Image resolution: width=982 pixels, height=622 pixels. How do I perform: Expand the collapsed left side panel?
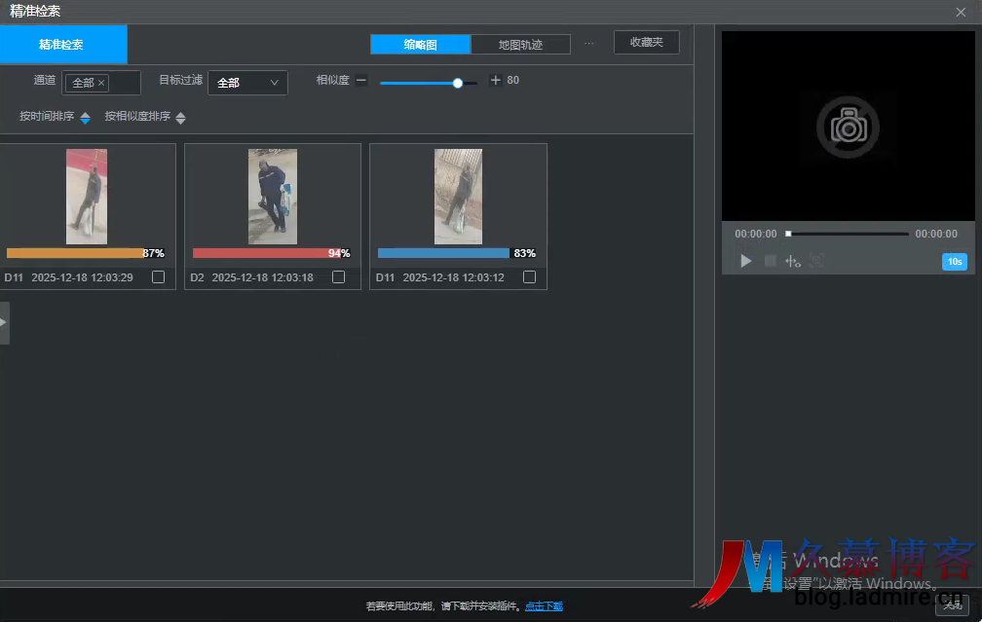click(4, 322)
